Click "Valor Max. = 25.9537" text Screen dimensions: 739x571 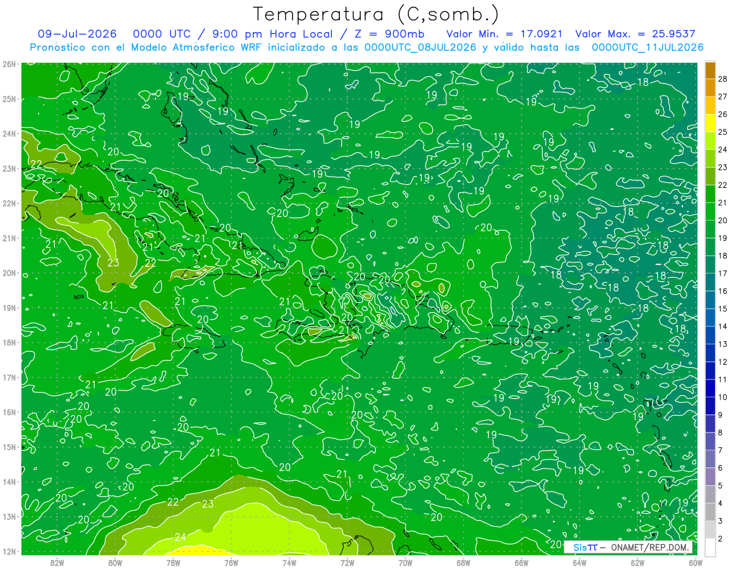coord(635,34)
